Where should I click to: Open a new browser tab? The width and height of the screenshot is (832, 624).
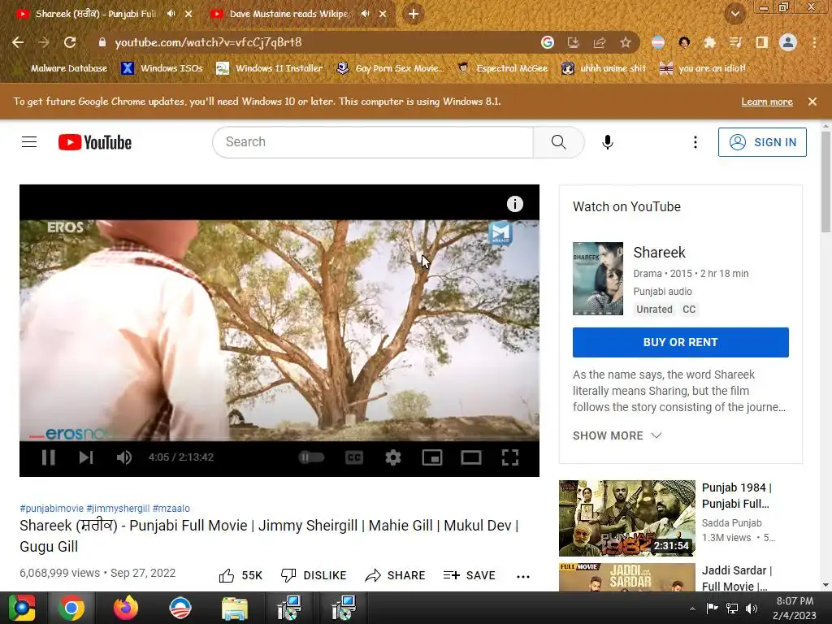point(414,14)
